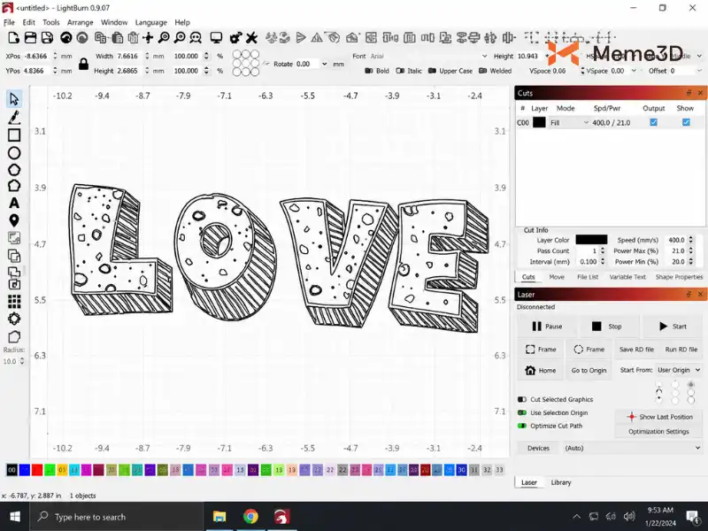The image size is (708, 531).
Task: Toggle Cut Selected Graphics switch
Action: 522,399
